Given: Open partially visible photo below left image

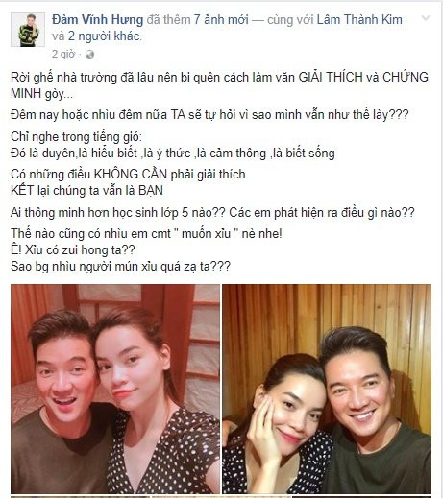Looking at the screenshot, I should coord(80,497).
